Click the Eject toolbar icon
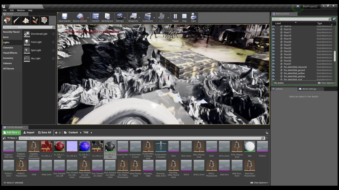Viewport: 339px width, 190px height. click(x=194, y=17)
